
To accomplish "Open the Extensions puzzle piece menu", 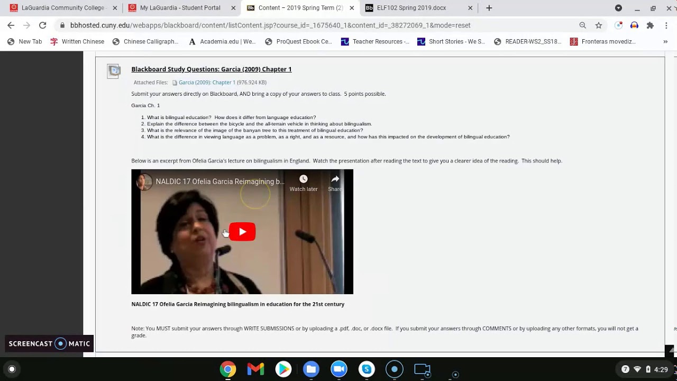I will [x=650, y=25].
